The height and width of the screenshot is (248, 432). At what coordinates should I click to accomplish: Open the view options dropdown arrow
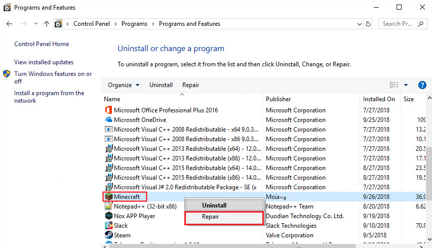pos(406,85)
